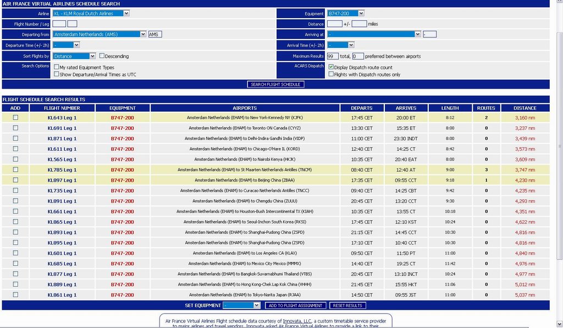Click the Search Flight Schedule button
This screenshot has height=328, width=563.
click(275, 84)
